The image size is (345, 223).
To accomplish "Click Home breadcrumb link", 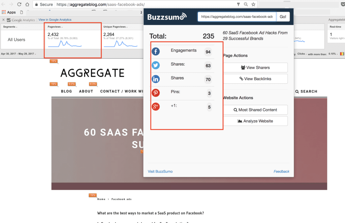I will tap(101, 199).
